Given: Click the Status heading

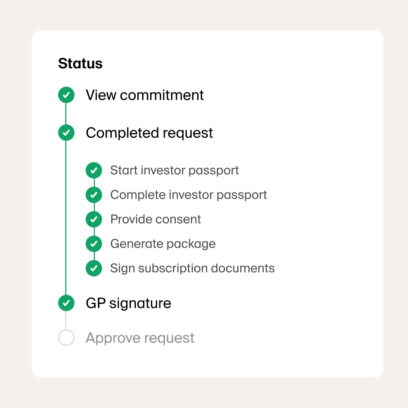Looking at the screenshot, I should [x=80, y=64].
